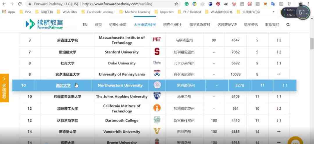Click the 达特茅斯学院 row name

pos(67,121)
